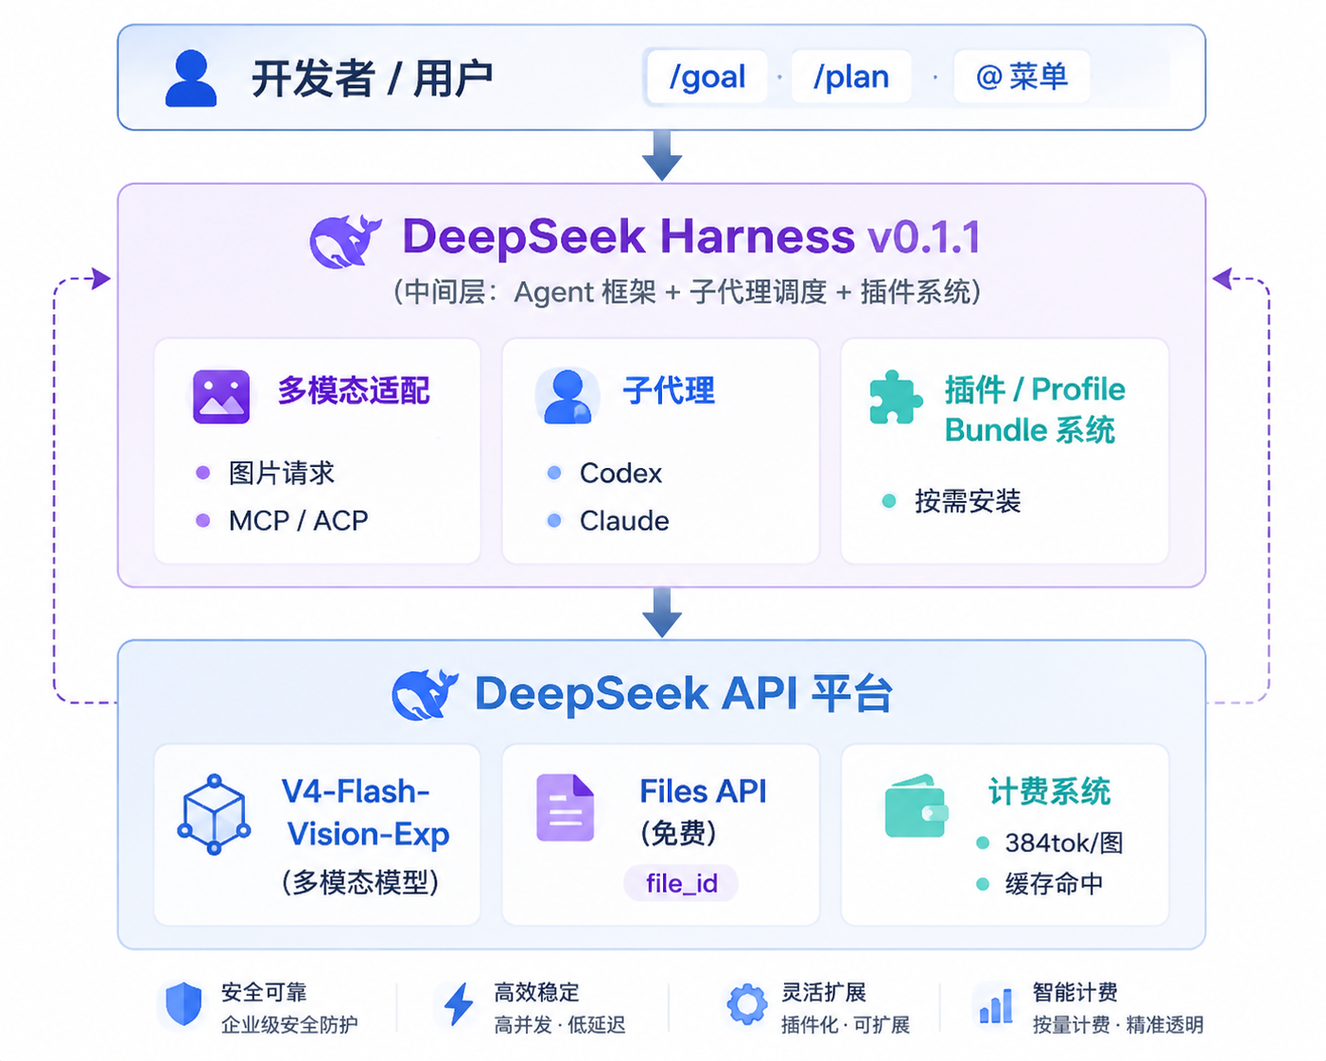This screenshot has height=1061, width=1326.
Task: Click the 多模态适配 heading
Action: [x=354, y=391]
